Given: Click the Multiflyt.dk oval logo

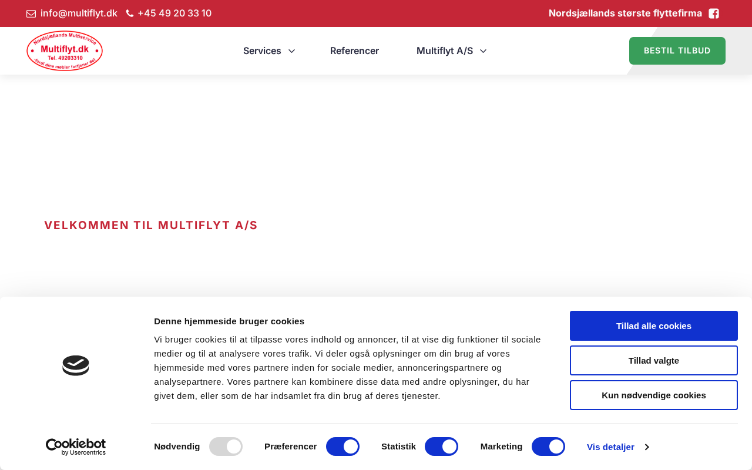Looking at the screenshot, I should pyautogui.click(x=65, y=51).
